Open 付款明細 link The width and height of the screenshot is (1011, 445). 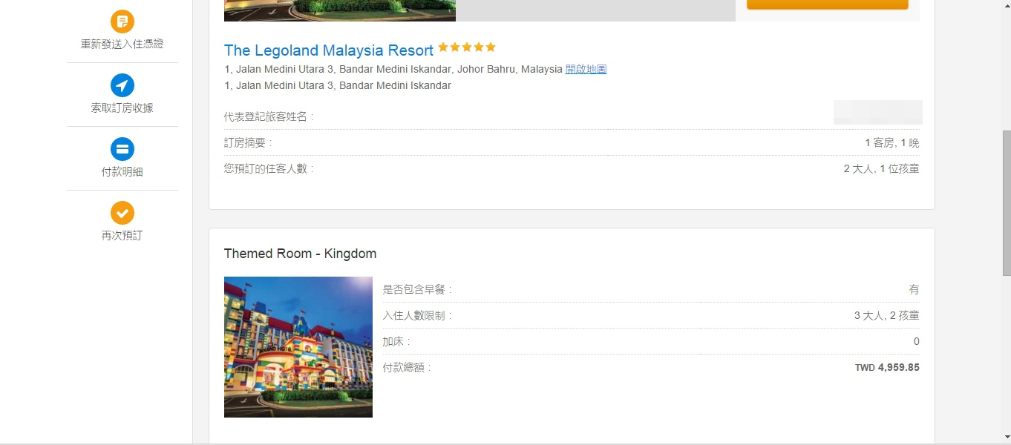click(x=122, y=171)
